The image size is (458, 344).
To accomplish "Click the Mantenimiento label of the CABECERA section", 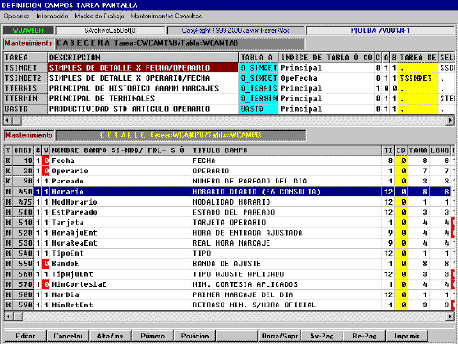I will 28,43.
